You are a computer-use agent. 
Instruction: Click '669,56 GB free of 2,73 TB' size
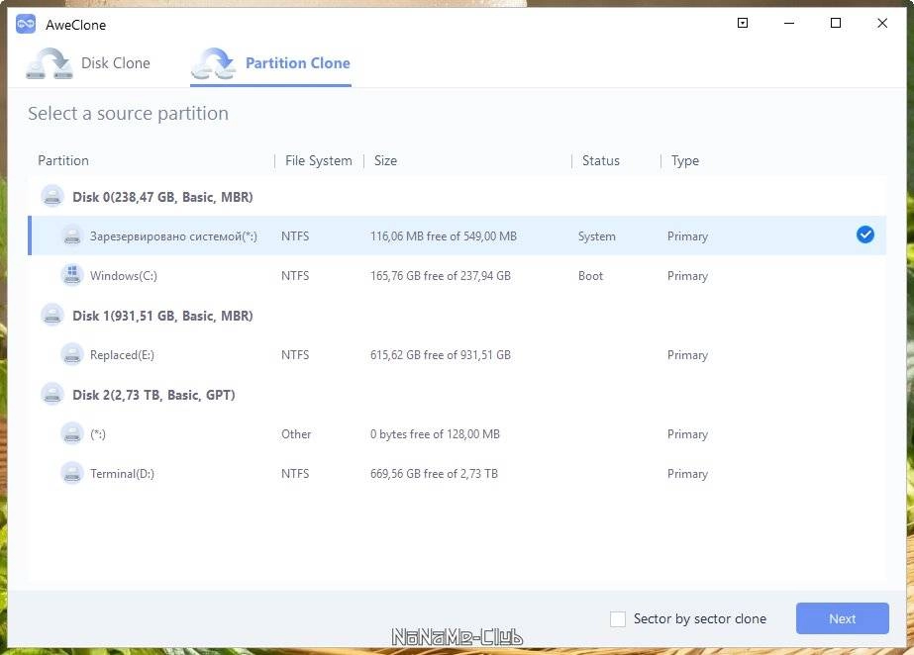pyautogui.click(x=435, y=474)
